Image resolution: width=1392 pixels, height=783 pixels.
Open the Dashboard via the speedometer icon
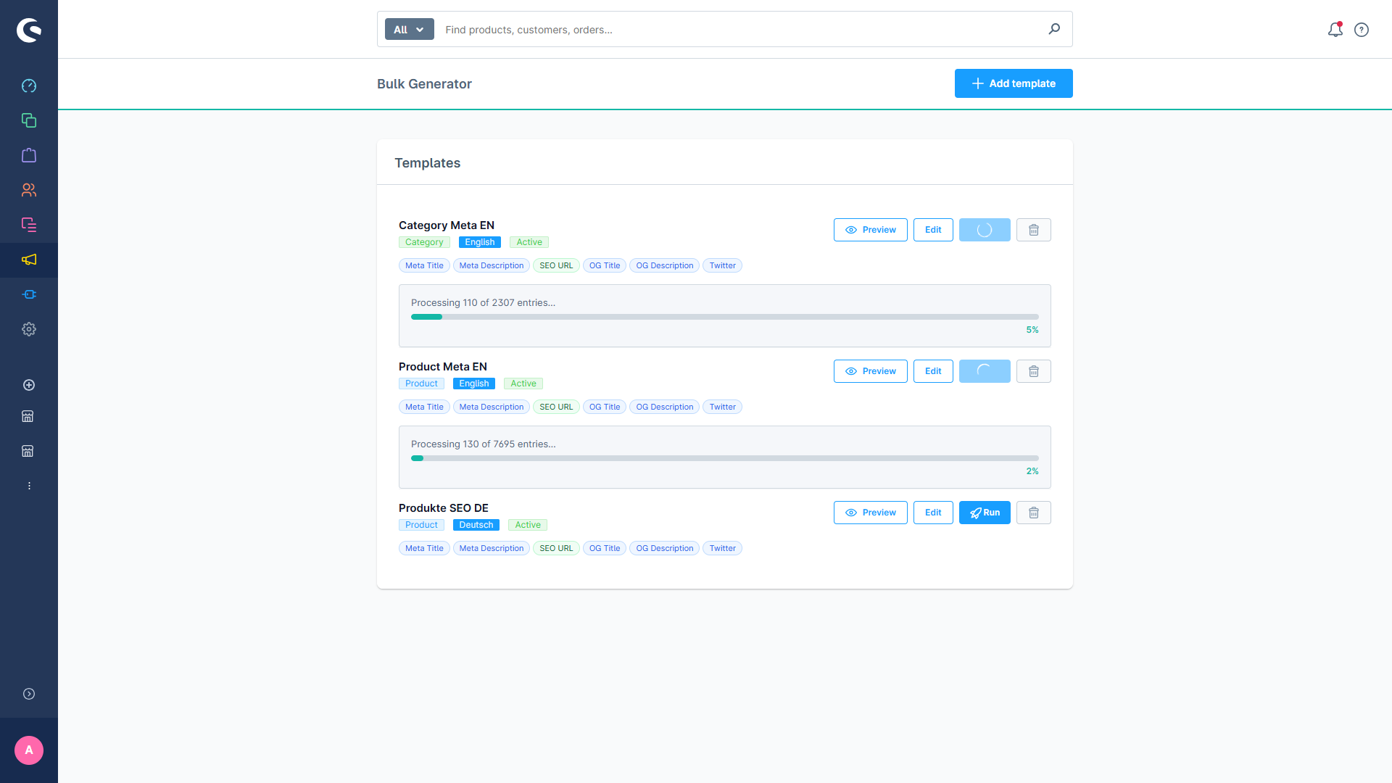click(29, 86)
